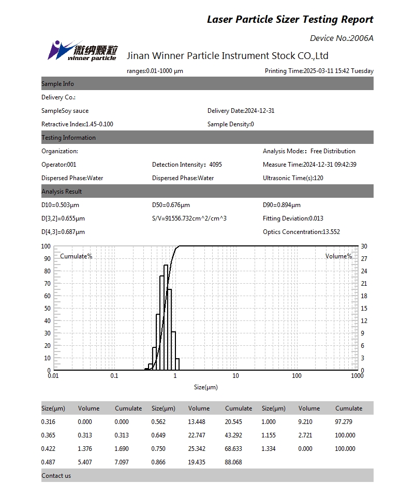The image size is (415, 483).
Task: Click the Optics Concentration 13.552 value bar
Action: pos(301,232)
